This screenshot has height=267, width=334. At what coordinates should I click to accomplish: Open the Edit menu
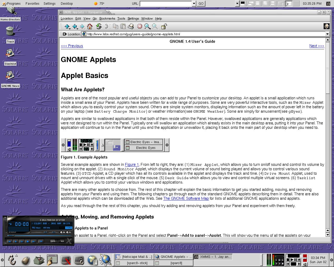pyautogui.click(x=78, y=19)
